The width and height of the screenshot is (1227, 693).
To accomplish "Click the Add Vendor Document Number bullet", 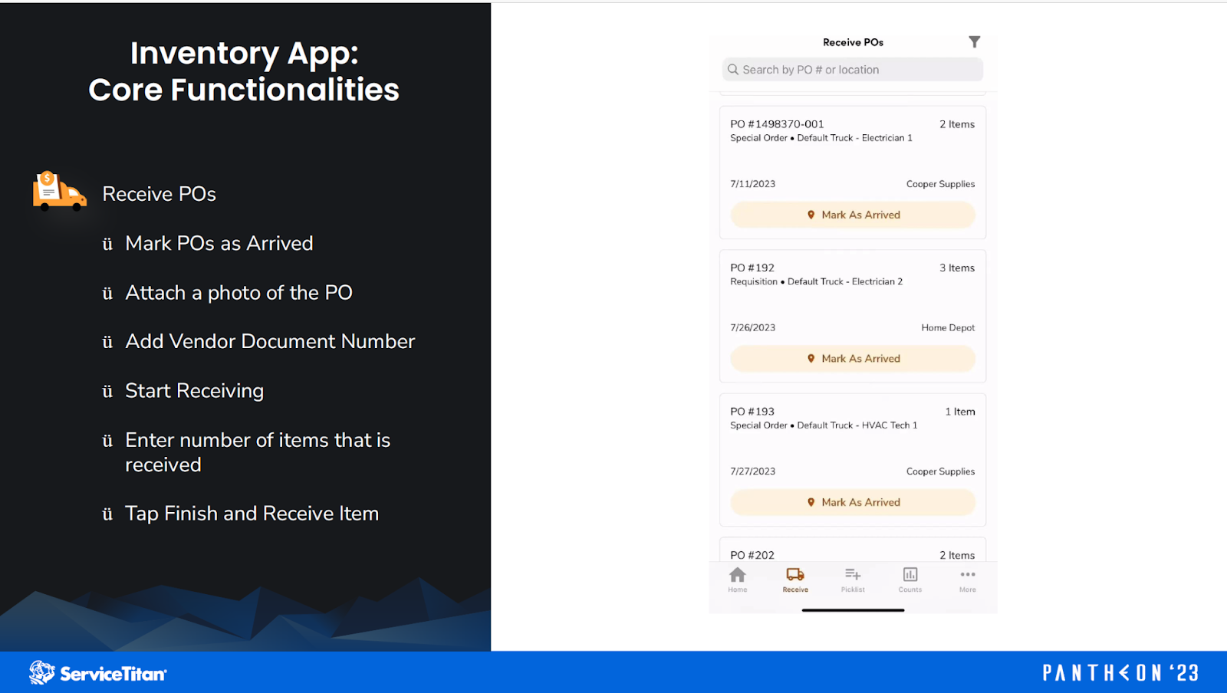I will point(270,341).
